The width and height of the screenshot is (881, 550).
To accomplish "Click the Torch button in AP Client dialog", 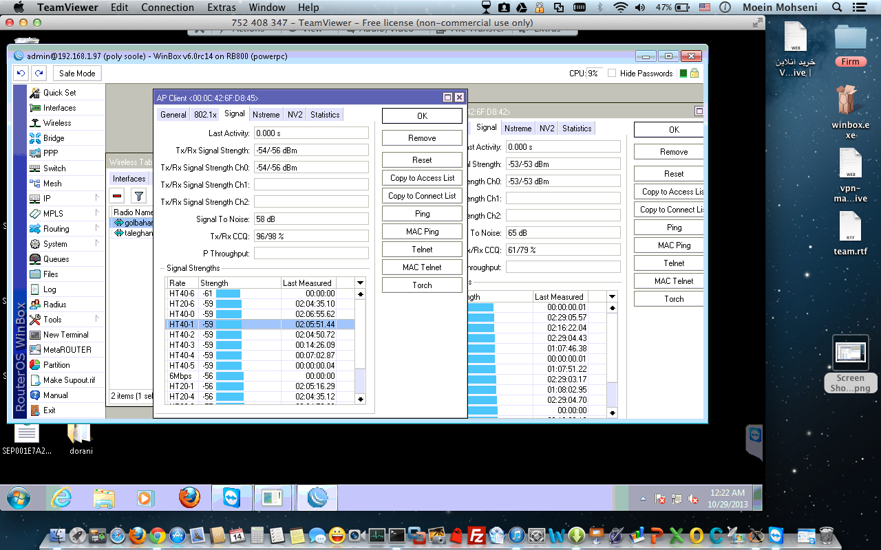I will (421, 284).
